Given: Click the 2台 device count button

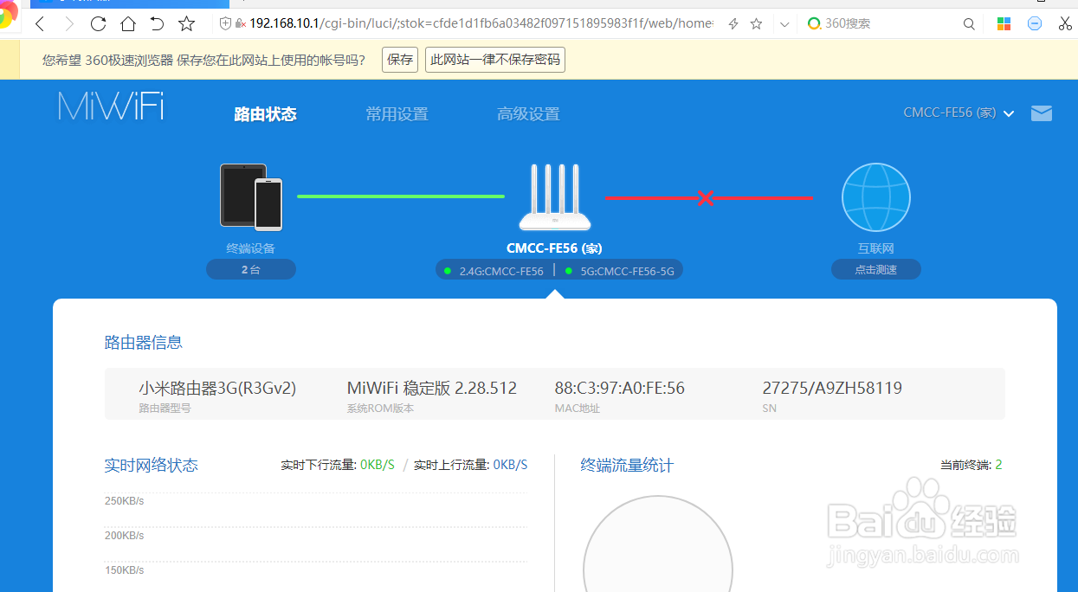Looking at the screenshot, I should pos(251,270).
